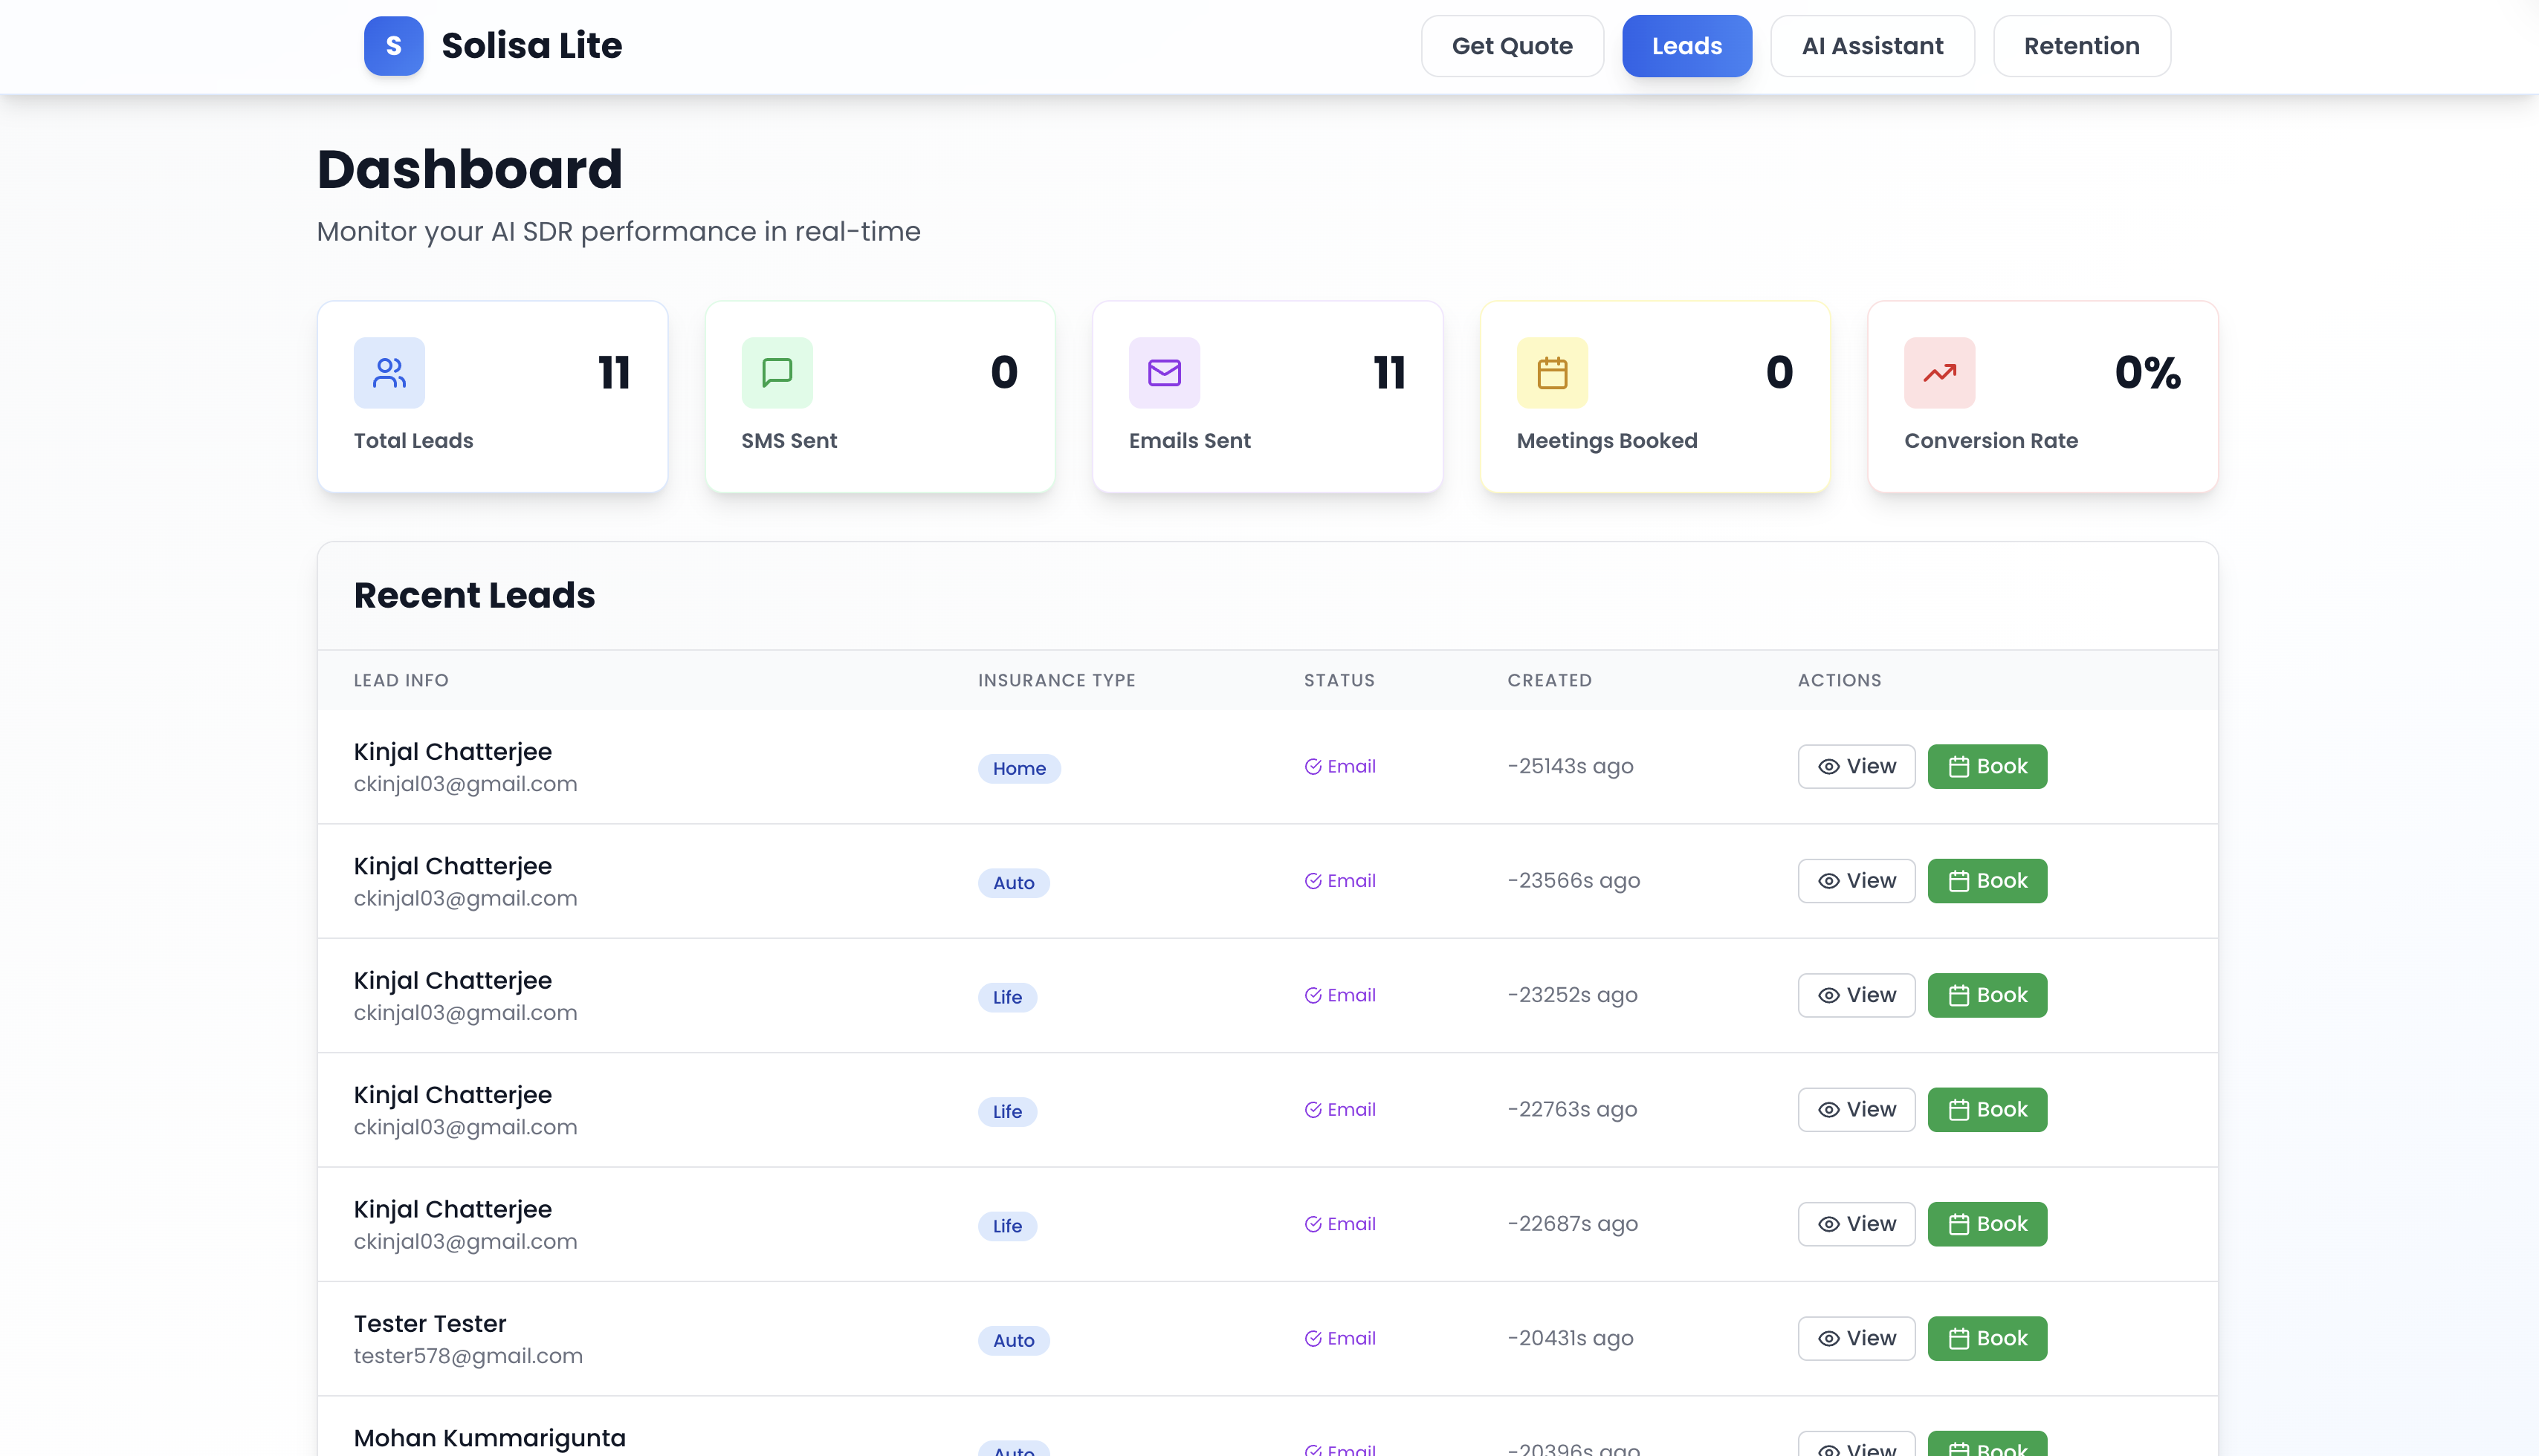Click the SMS Sent chat bubble icon

tap(777, 373)
